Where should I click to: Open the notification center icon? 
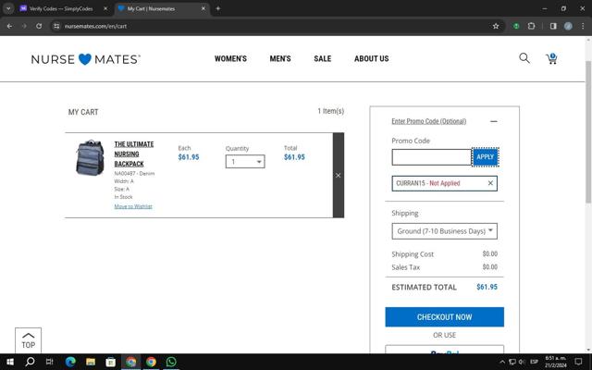tap(578, 362)
